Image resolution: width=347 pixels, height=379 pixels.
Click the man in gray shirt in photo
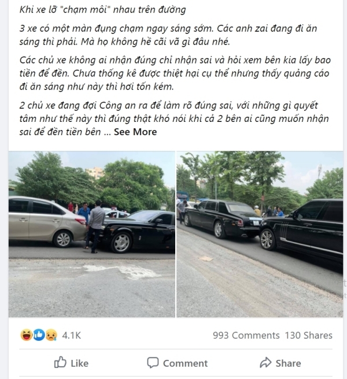tap(95, 226)
